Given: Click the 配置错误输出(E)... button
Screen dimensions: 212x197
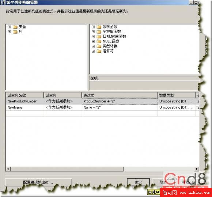Looking at the screenshot, I should coord(38,182).
